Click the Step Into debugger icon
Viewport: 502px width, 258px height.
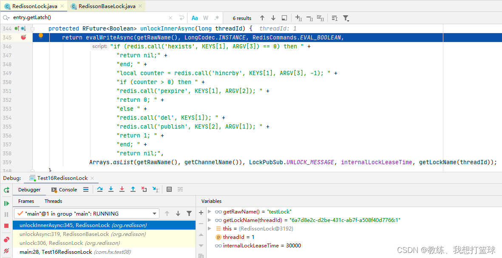(111, 189)
